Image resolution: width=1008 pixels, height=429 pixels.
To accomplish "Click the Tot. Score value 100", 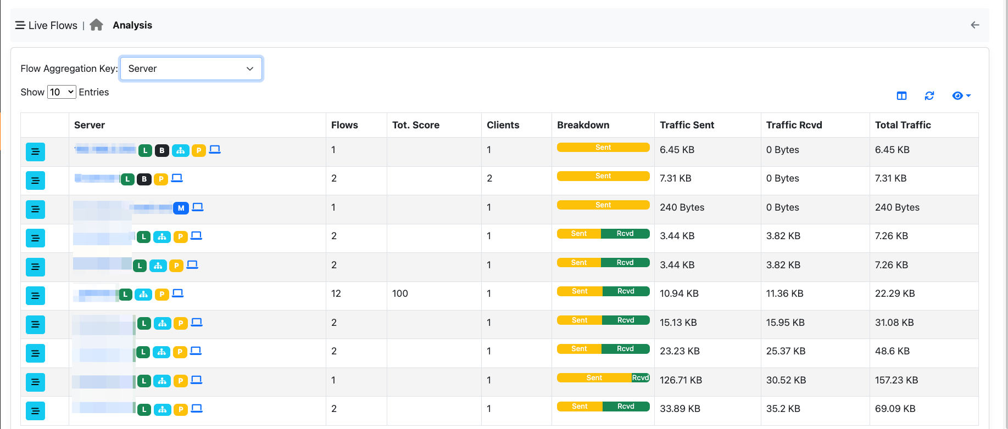I will (x=400, y=293).
